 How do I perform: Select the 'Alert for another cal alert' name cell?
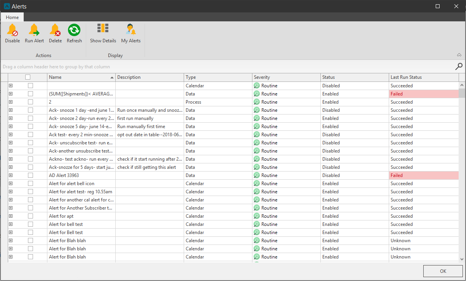(x=82, y=200)
